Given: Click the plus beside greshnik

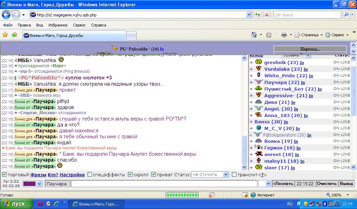Looking at the screenshot, I should coord(251,63).
